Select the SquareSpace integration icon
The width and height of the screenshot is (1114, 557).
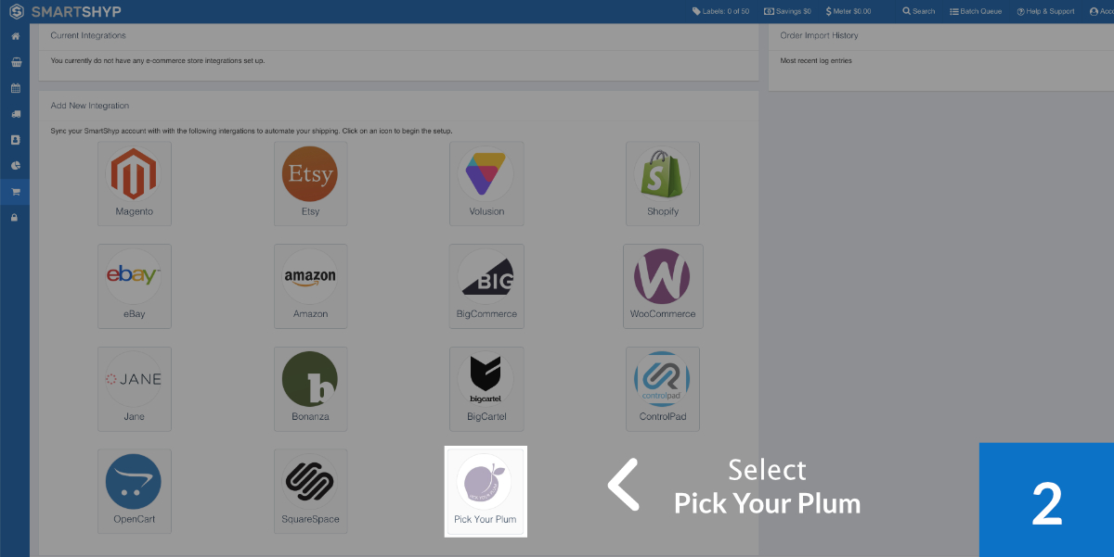click(x=310, y=491)
